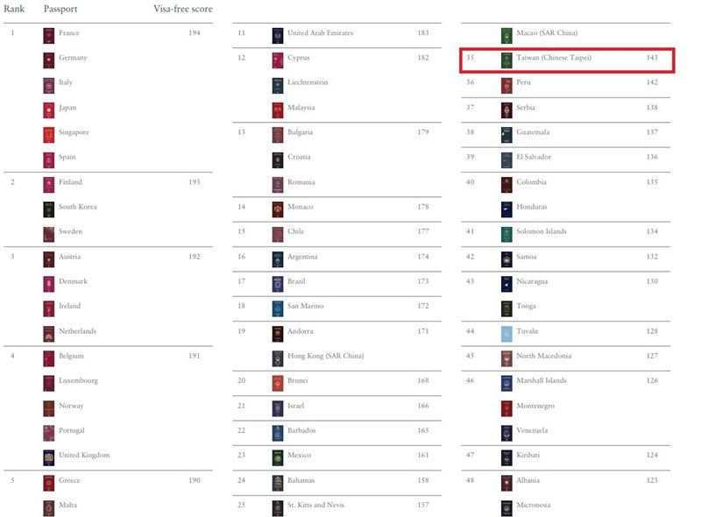Click the Passport column header
Image resolution: width=701 pixels, height=517 pixels.
coord(60,9)
